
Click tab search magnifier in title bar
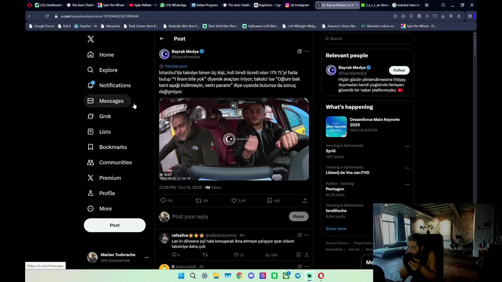[443, 5]
